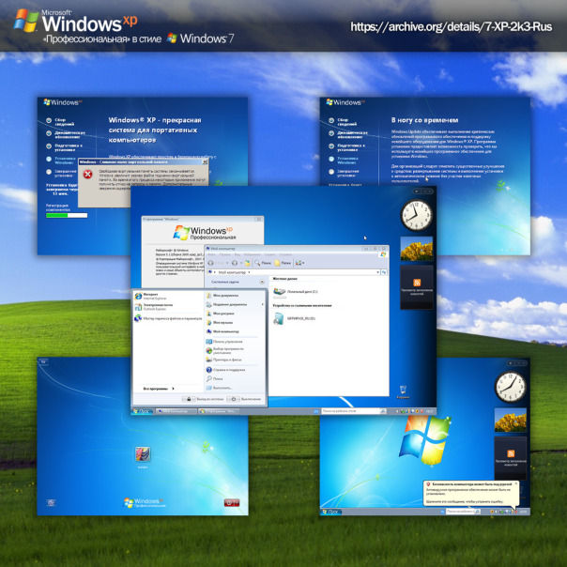Open Мастер переноса файлов и параметров entry
567x567 pixels.
pyautogui.click(x=168, y=318)
